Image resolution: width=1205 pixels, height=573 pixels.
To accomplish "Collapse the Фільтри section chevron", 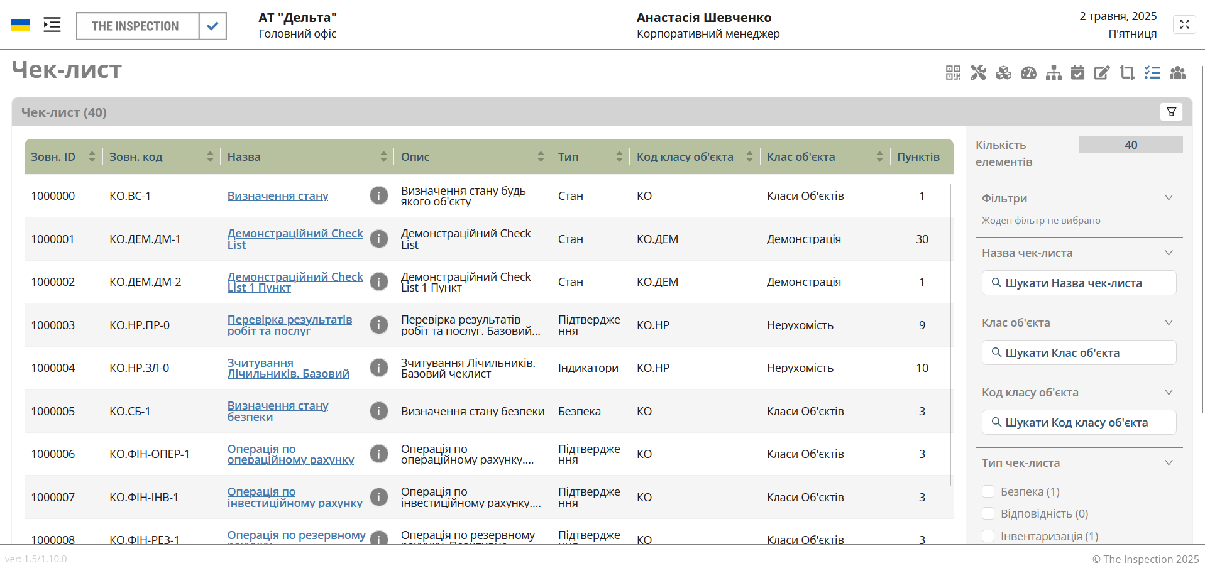I will 1169,198.
